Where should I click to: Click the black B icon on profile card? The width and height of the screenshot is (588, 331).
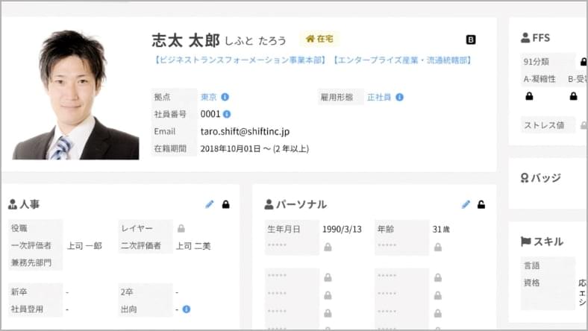point(471,40)
